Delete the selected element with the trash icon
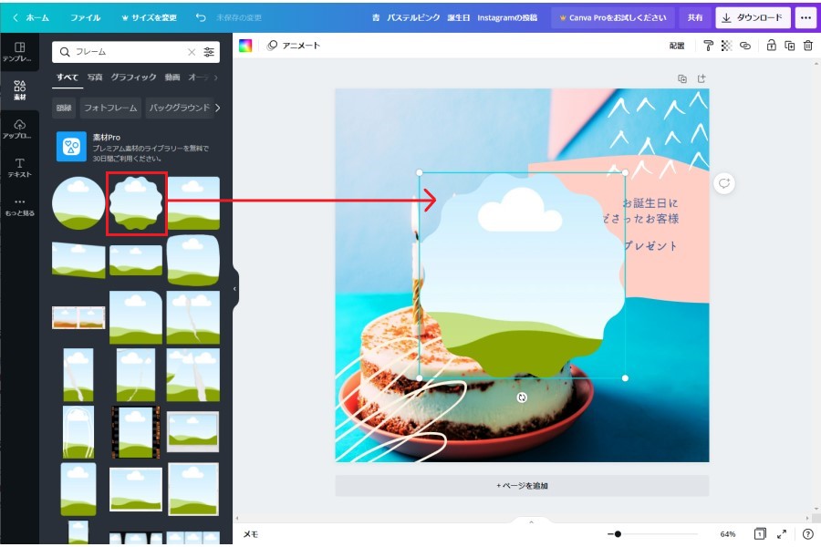The height and width of the screenshot is (547, 821). [x=808, y=46]
